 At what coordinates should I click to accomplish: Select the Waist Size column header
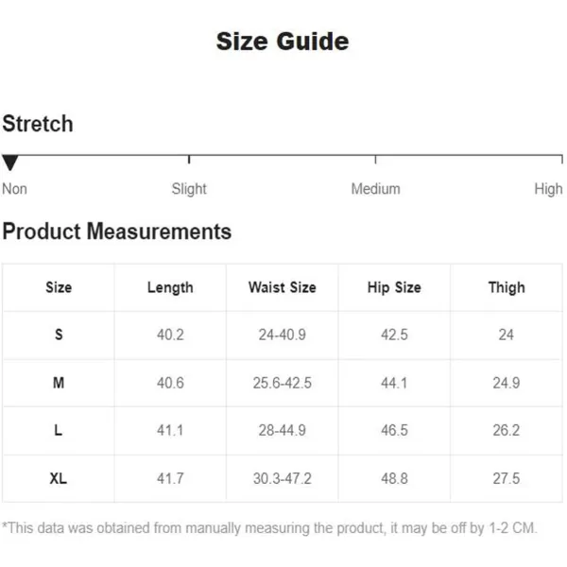pos(283,287)
